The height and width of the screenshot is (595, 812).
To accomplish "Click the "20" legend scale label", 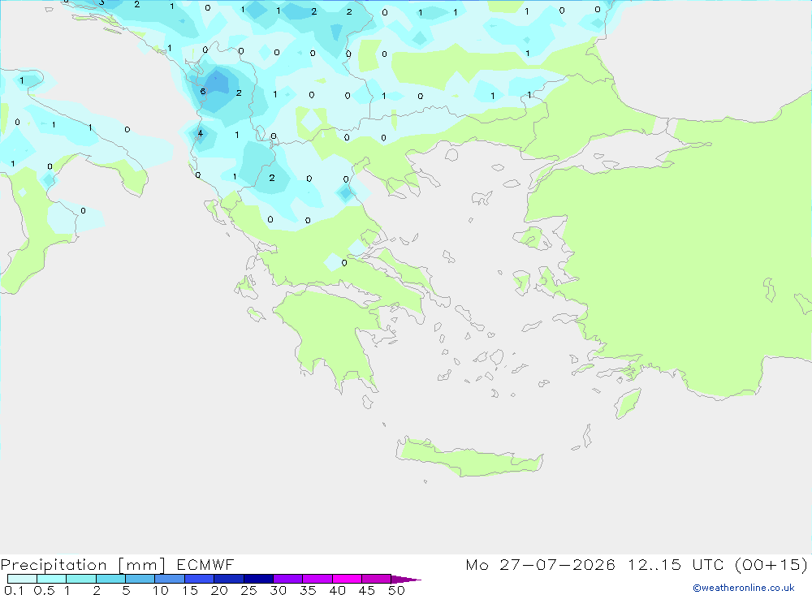I will tap(219, 590).
